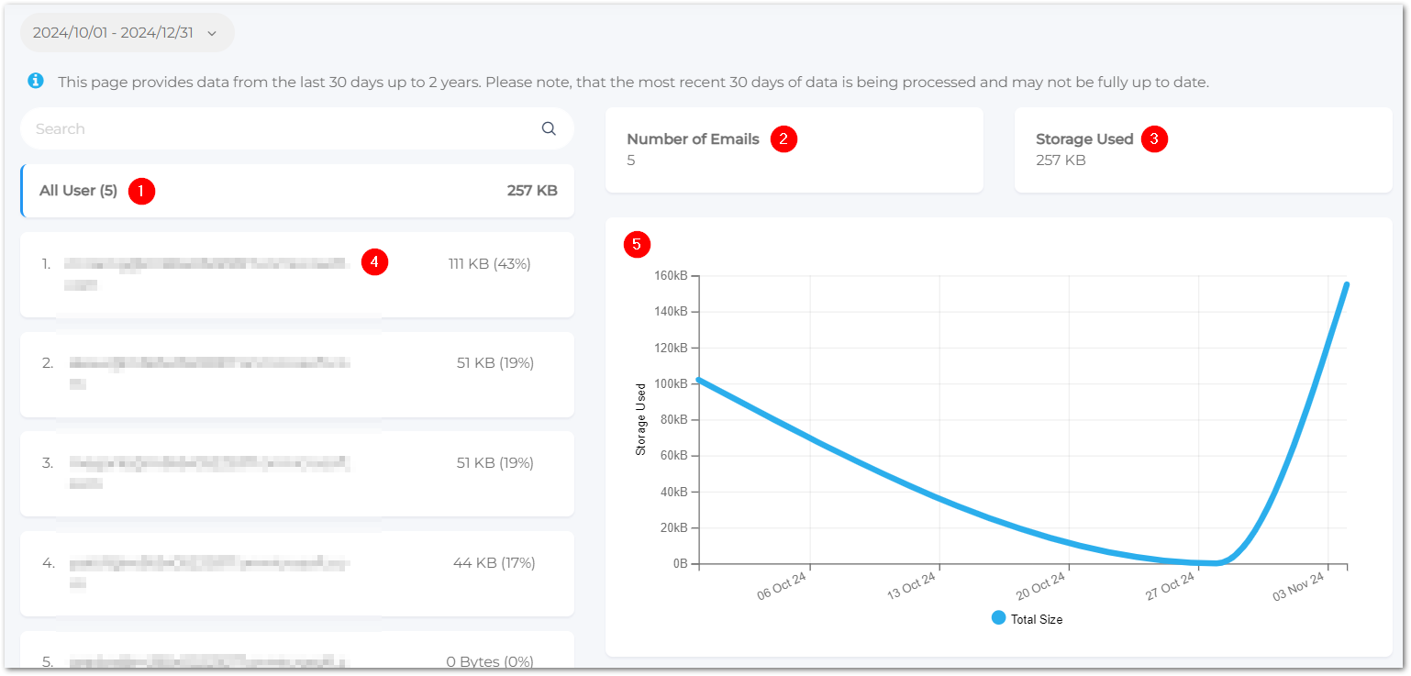Click the blue info icon
This screenshot has height=676, width=1411.
pos(36,81)
